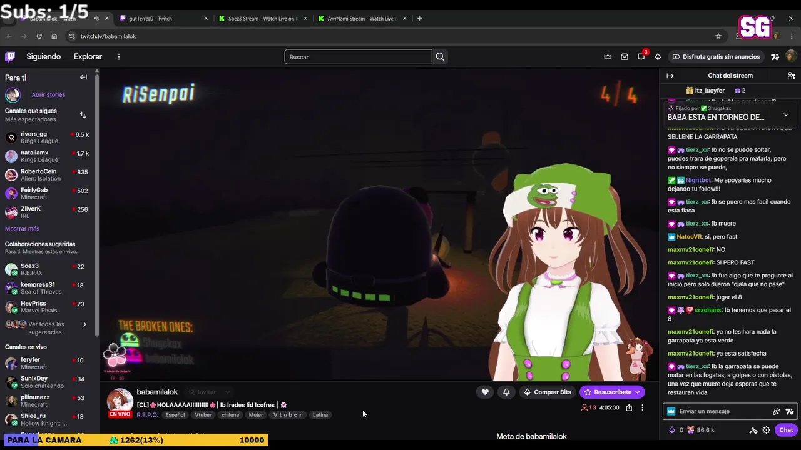Viewport: 801px width, 450px height.
Task: Expand Ver todas las sugerencias
Action: click(47, 328)
